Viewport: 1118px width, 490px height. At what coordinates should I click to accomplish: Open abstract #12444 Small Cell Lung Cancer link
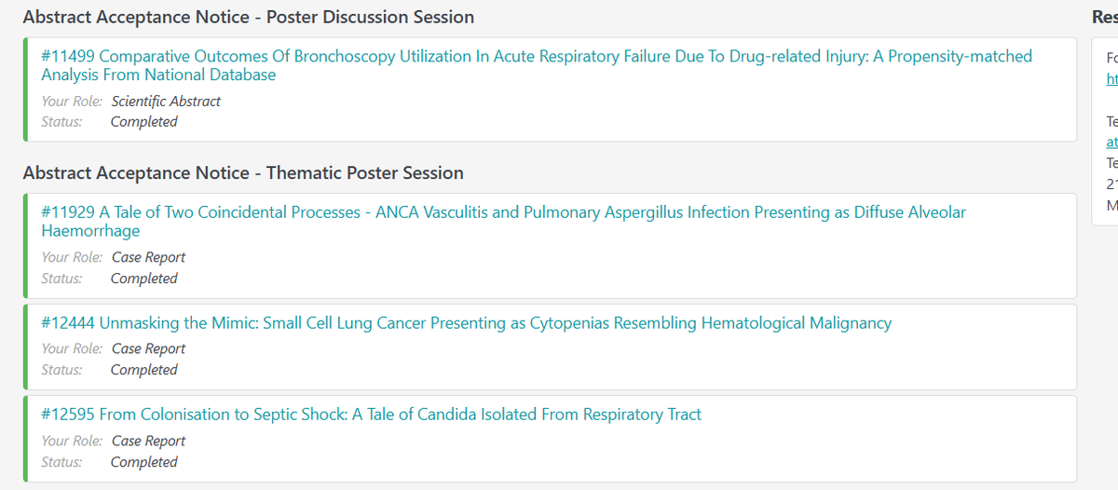pos(466,323)
